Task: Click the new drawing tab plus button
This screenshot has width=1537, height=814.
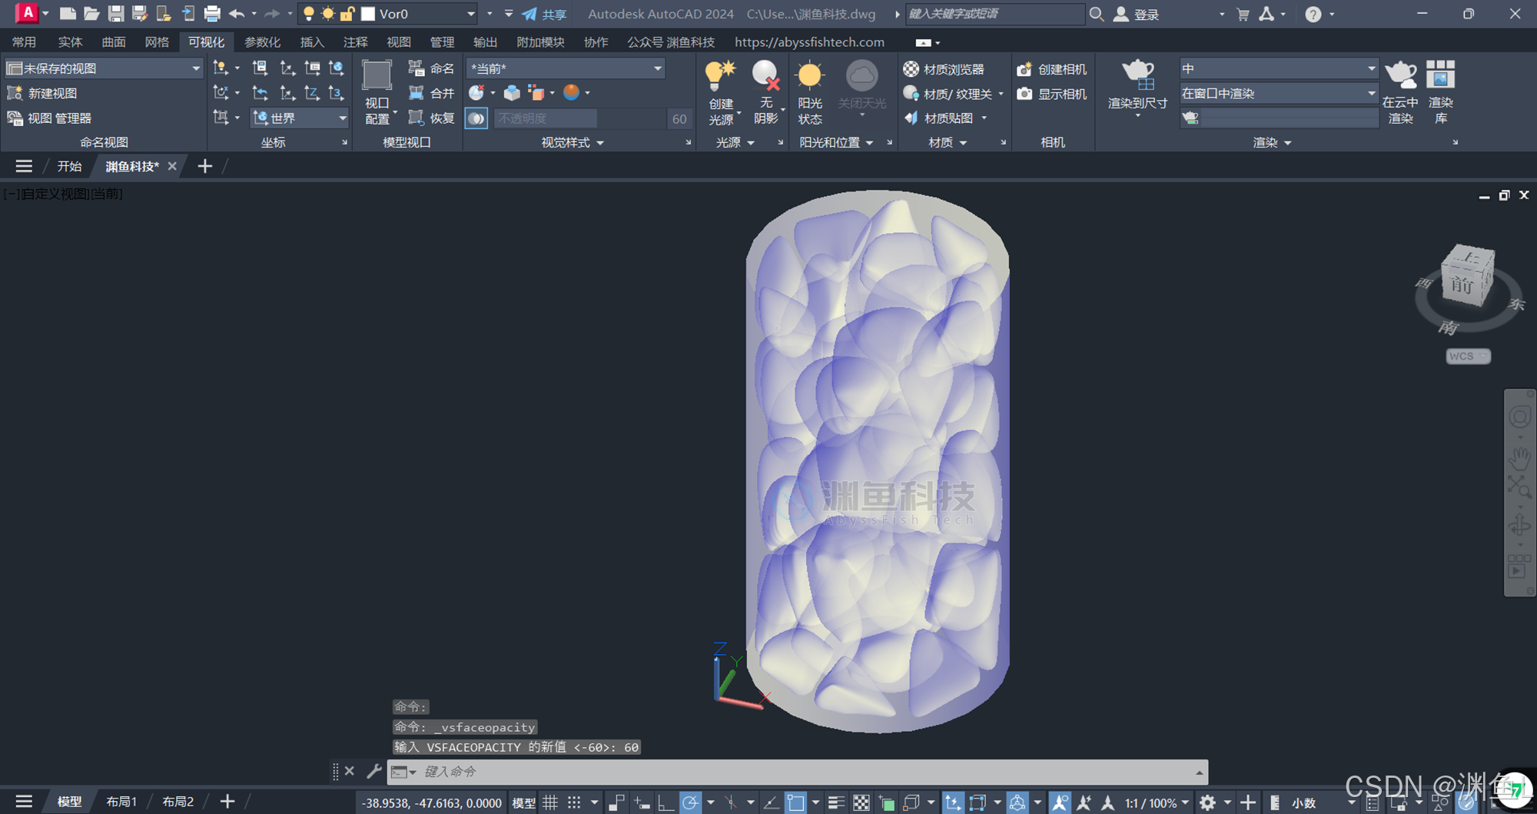Action: [204, 166]
